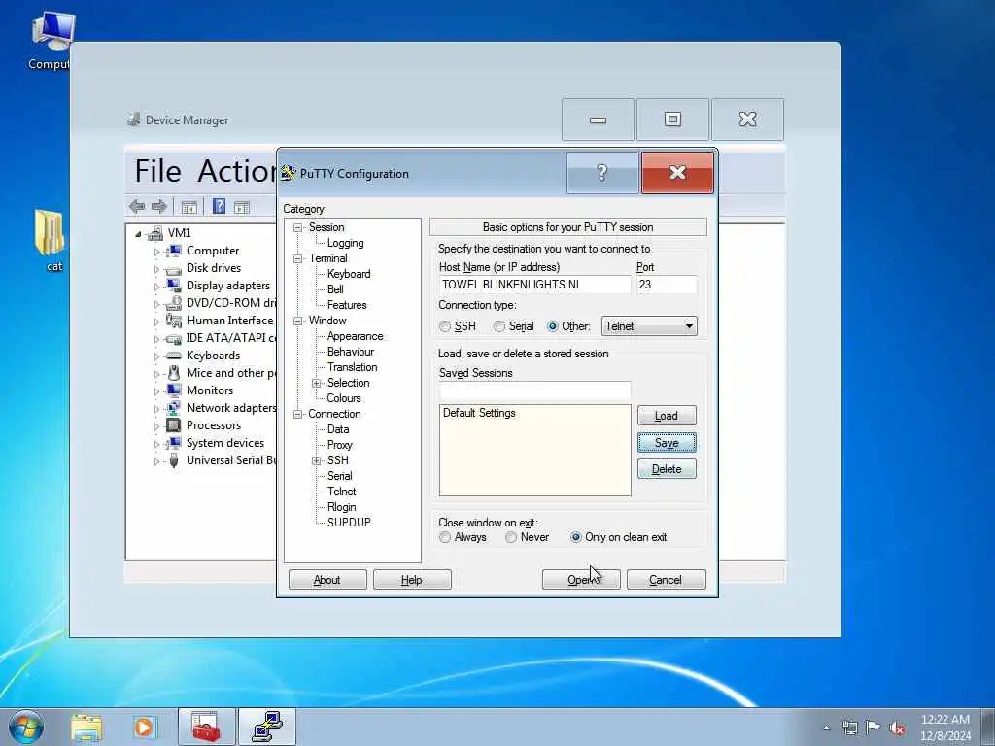Click the Disk drives icon
The width and height of the screenshot is (995, 746).
173,269
